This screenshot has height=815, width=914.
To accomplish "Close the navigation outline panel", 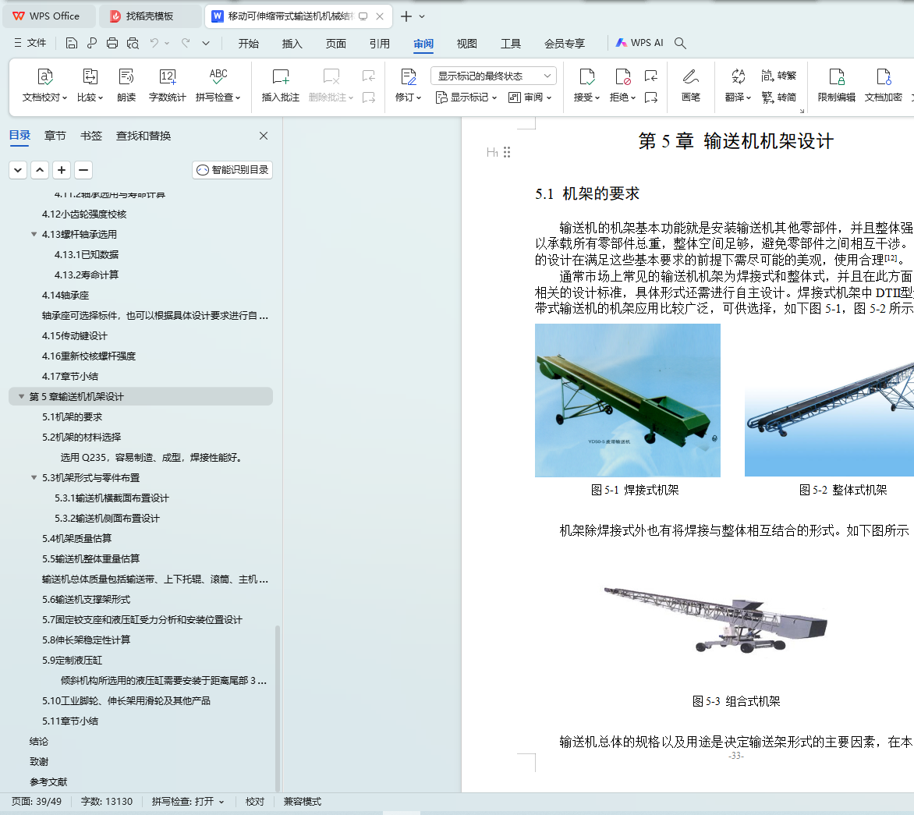I will [x=264, y=136].
